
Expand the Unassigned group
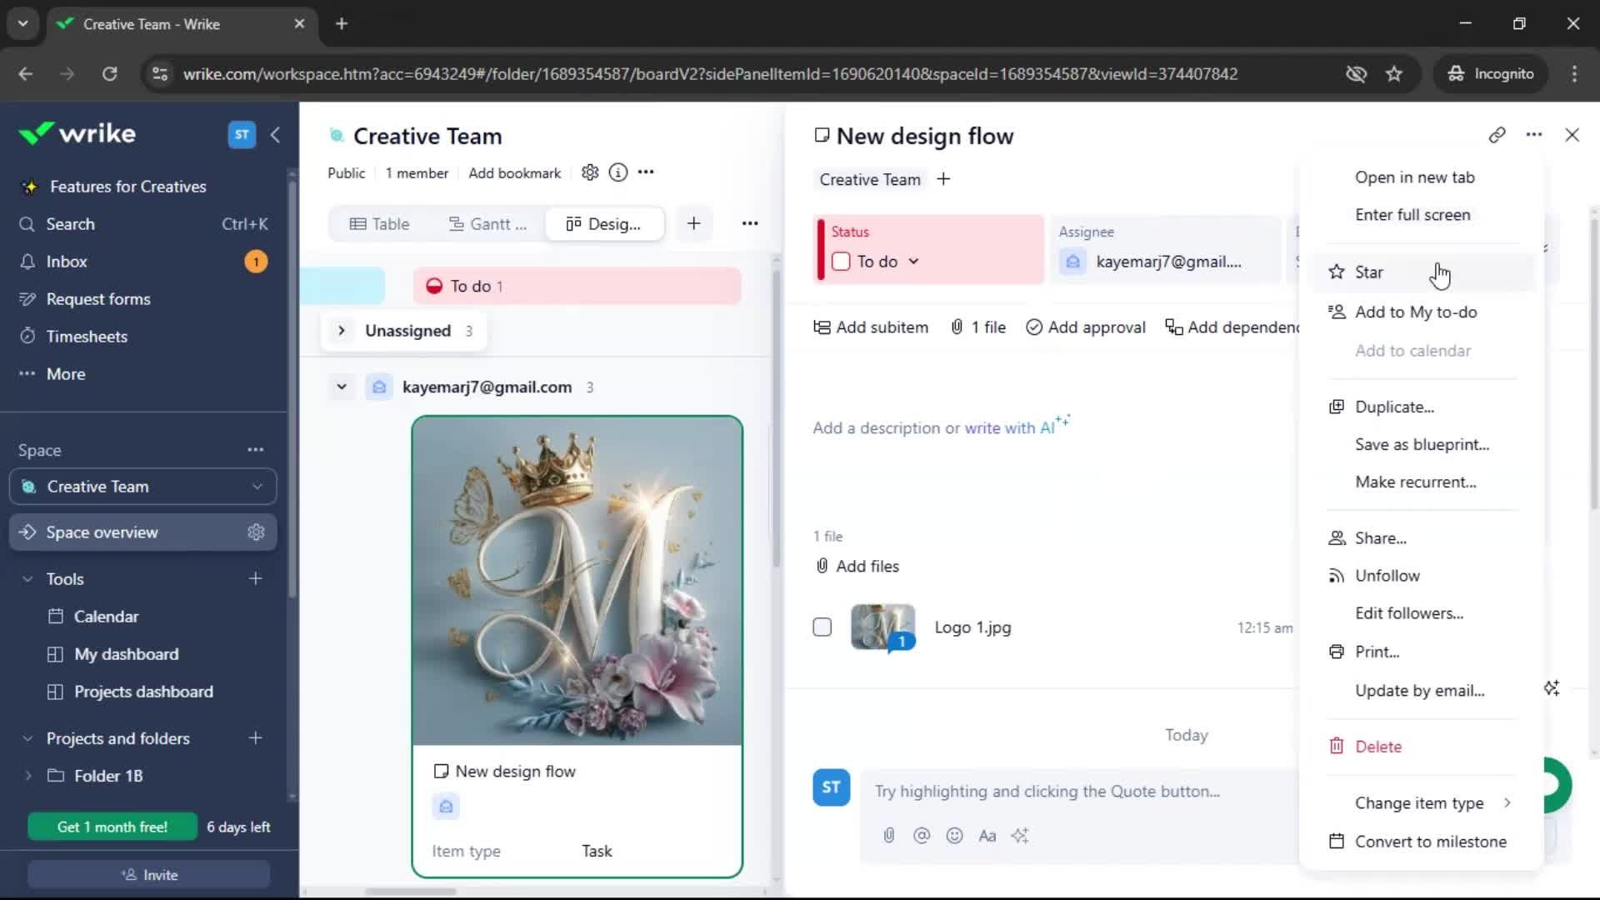(x=342, y=331)
